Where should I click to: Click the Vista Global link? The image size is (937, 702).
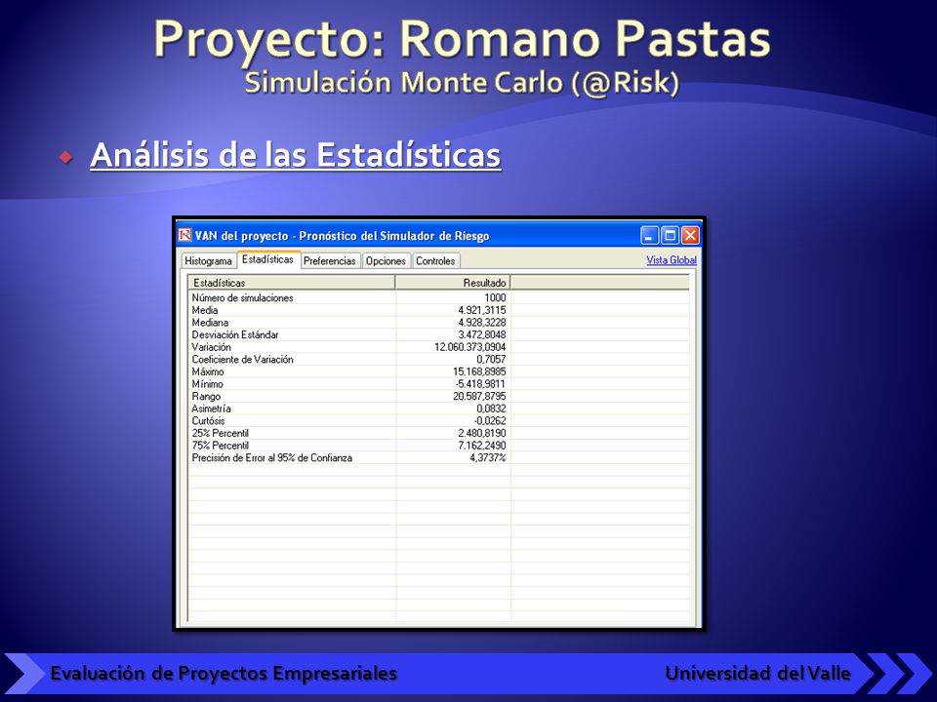672,260
